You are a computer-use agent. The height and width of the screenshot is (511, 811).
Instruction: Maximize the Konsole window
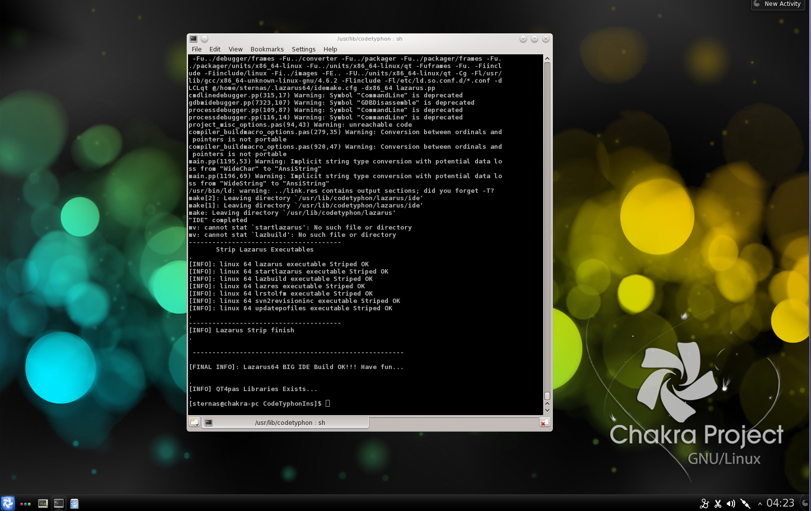click(x=534, y=39)
